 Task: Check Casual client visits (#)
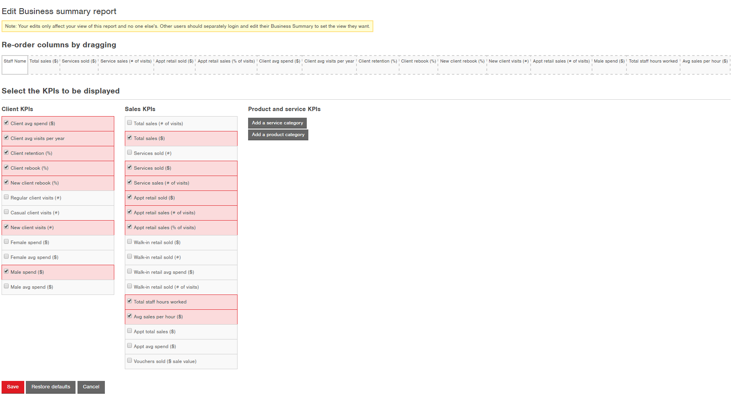click(x=6, y=212)
